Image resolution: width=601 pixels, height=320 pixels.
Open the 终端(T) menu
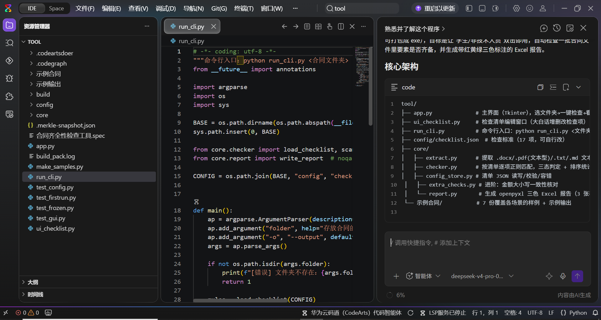point(244,8)
